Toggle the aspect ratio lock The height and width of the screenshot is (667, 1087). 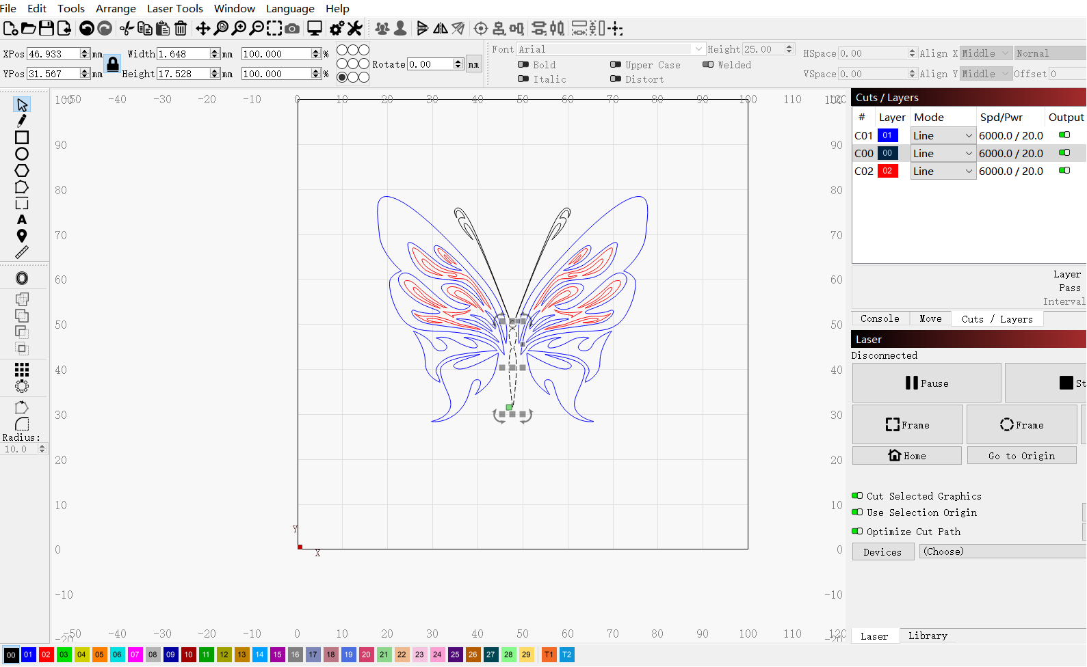pos(113,64)
